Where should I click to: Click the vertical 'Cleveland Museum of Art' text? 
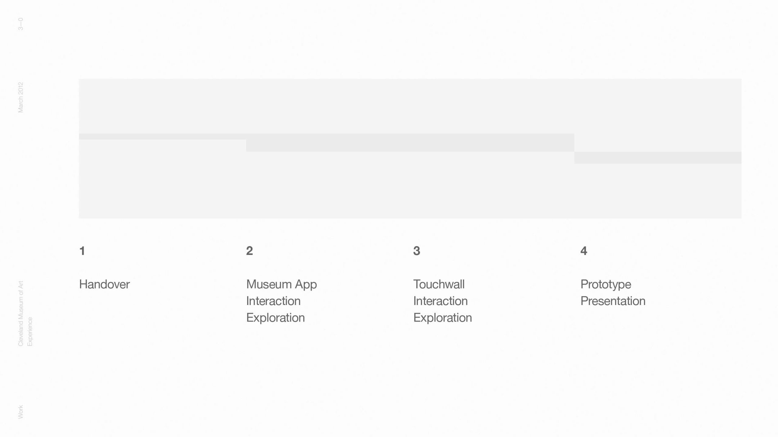21,313
